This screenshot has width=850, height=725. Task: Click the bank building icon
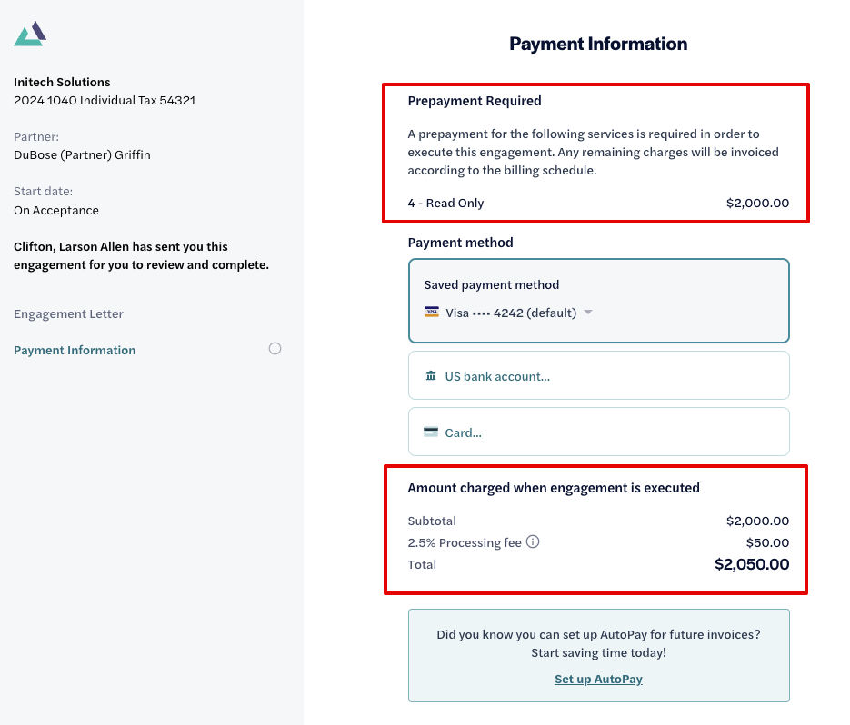point(431,375)
